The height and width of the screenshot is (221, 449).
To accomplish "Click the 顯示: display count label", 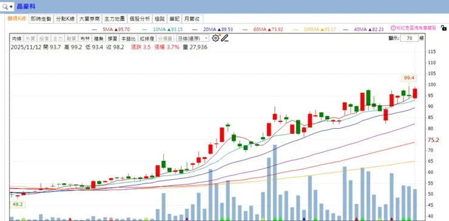I will coord(393,38).
